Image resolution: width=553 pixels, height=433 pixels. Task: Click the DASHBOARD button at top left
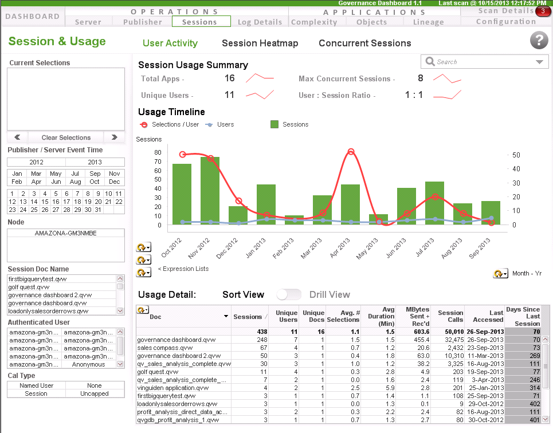point(32,16)
